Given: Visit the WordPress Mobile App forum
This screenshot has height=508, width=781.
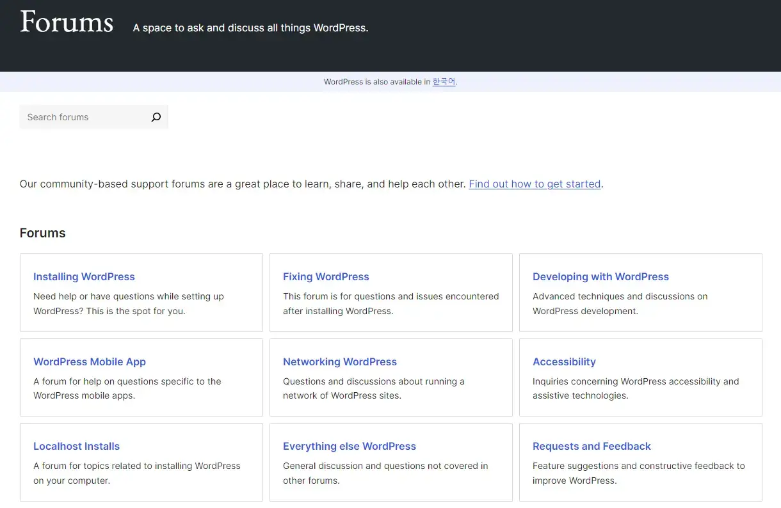Looking at the screenshot, I should click(90, 362).
